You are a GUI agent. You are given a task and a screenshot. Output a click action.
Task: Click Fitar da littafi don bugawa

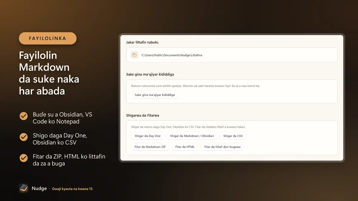pos(223,147)
